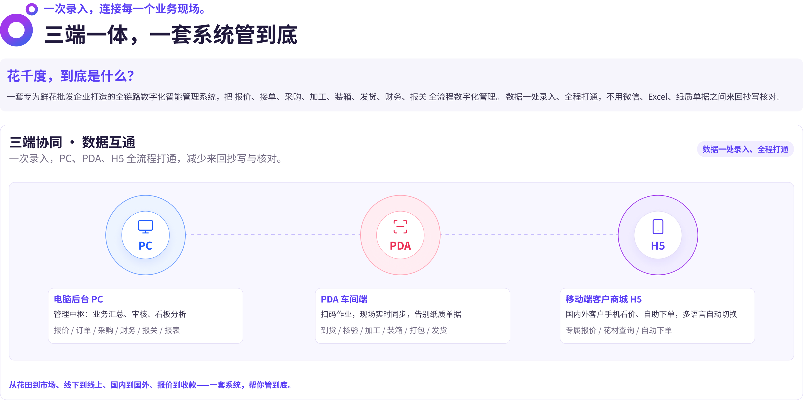
Task: Click the PC monitor icon
Action: tap(145, 226)
